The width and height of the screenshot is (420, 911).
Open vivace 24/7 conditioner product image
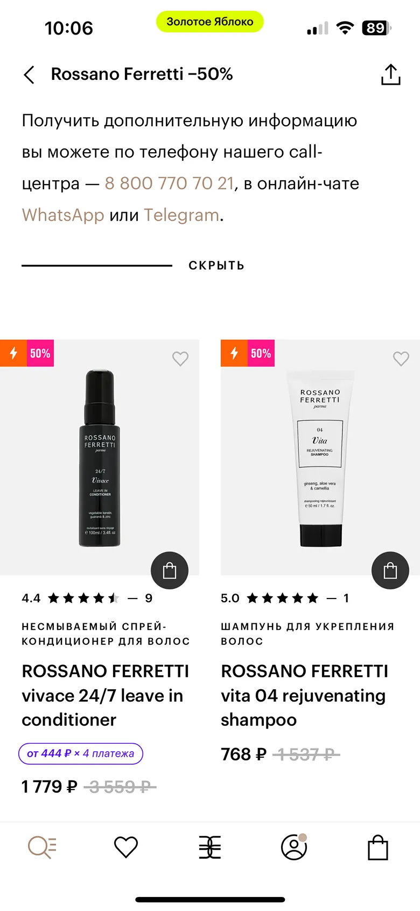click(x=100, y=458)
